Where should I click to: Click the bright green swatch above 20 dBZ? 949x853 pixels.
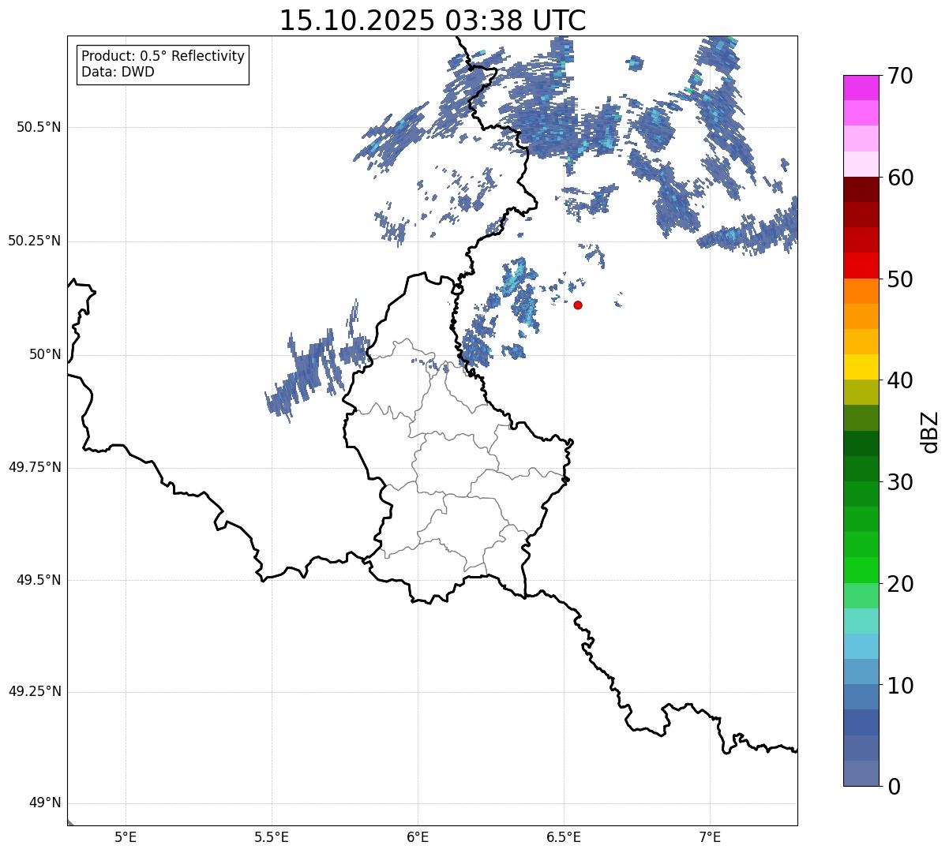point(861,570)
